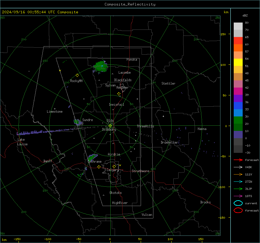The height and width of the screenshot is (243, 260).
Task: Click the white 04DK arrow icon
Action: tap(238, 167)
